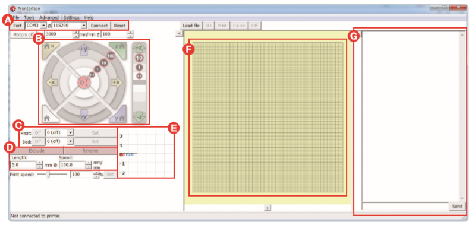The width and height of the screenshot is (472, 225).
Task: Adjust the extrude Speed spinner
Action: click(88, 165)
